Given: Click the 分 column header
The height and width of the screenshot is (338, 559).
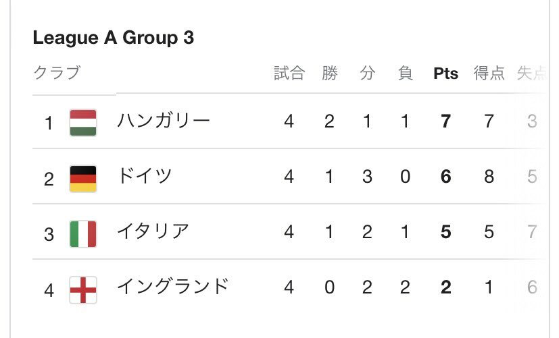Looking at the screenshot, I should (367, 74).
